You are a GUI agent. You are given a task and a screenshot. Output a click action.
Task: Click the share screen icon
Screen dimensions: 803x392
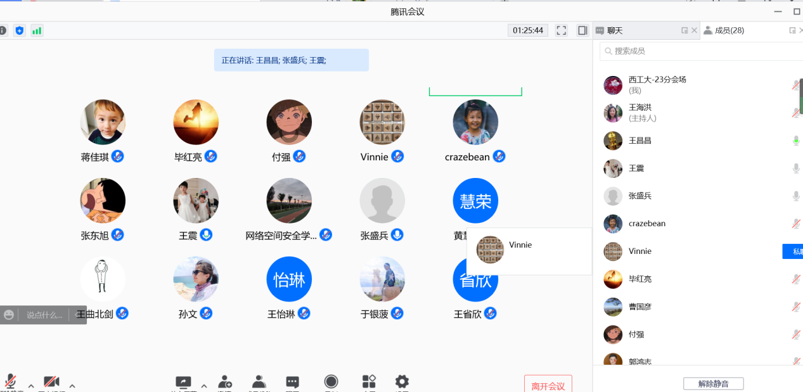tap(183, 382)
